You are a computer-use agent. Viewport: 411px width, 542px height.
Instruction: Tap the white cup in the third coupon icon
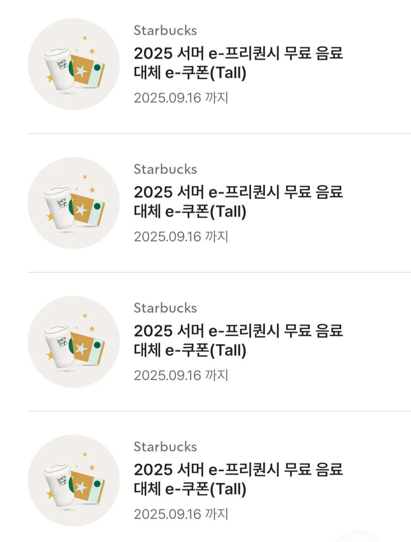[x=59, y=347]
